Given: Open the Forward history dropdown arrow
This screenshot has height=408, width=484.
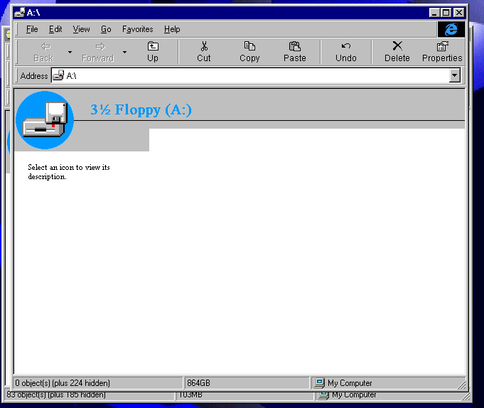Looking at the screenshot, I should (x=124, y=52).
